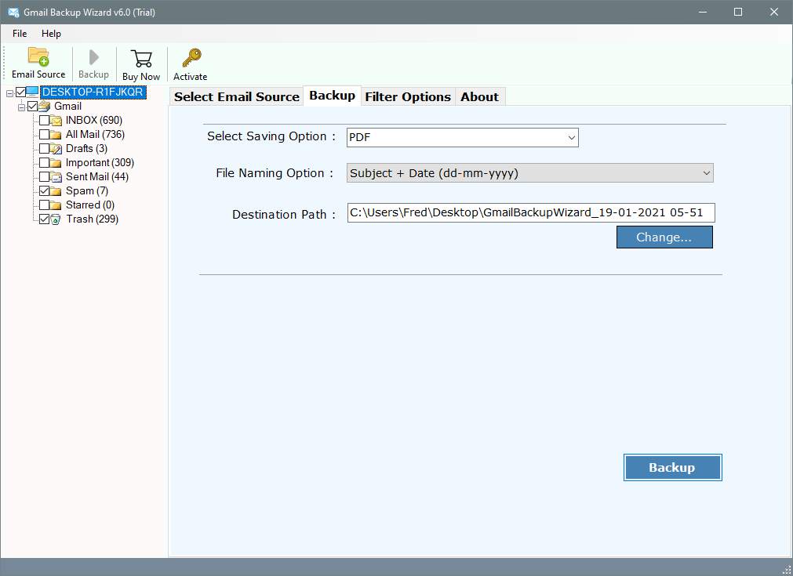Check the All Mail (736) checkbox
The width and height of the screenshot is (793, 576).
pos(45,135)
